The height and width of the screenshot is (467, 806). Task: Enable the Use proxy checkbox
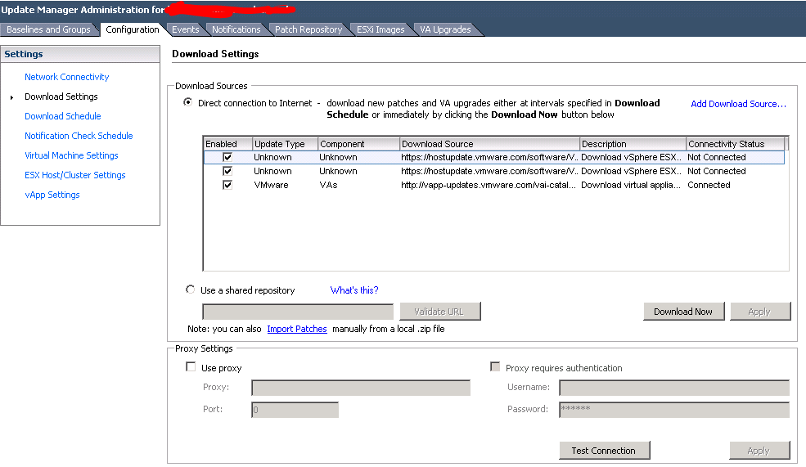pyautogui.click(x=191, y=368)
